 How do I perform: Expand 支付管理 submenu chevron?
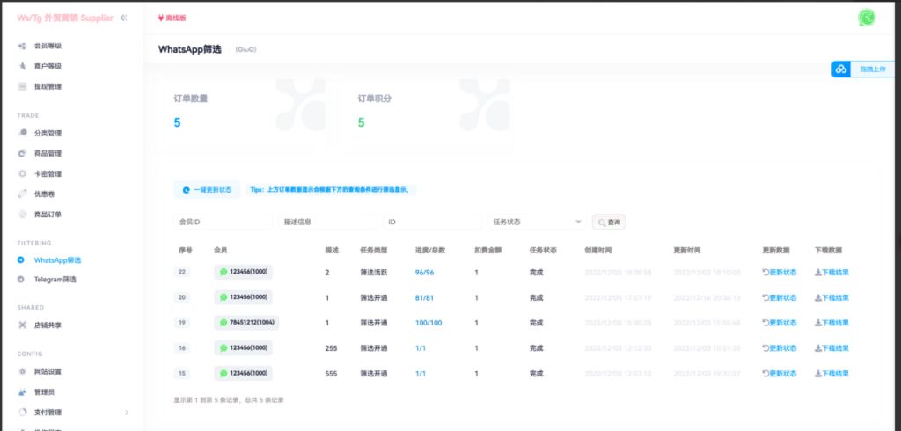tap(127, 412)
